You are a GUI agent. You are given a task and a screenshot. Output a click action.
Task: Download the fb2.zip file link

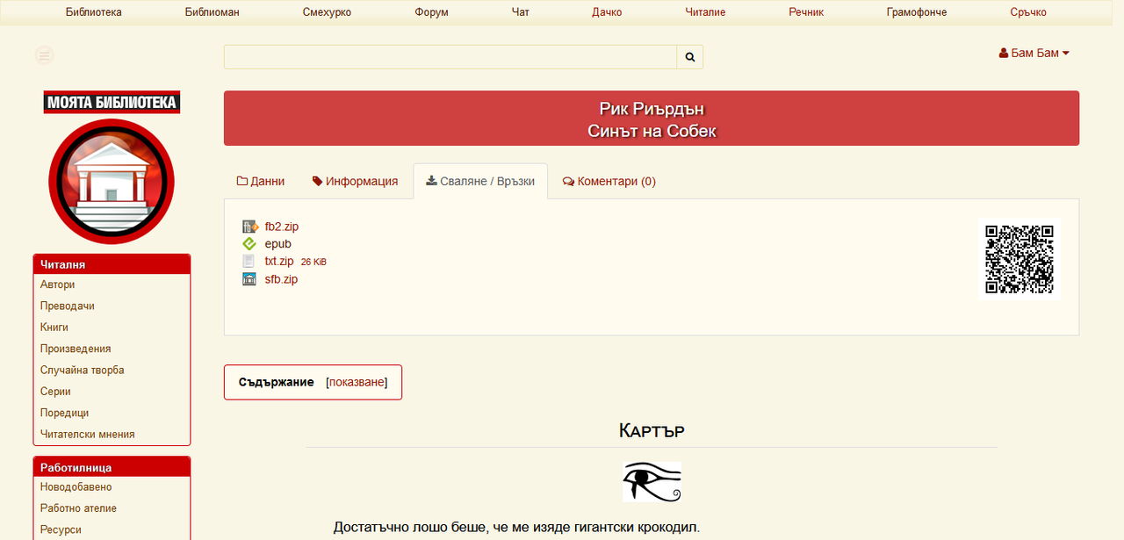tap(282, 227)
